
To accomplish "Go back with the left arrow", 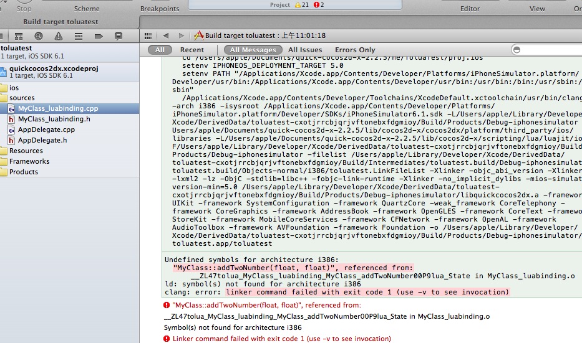I will pyautogui.click(x=166, y=36).
